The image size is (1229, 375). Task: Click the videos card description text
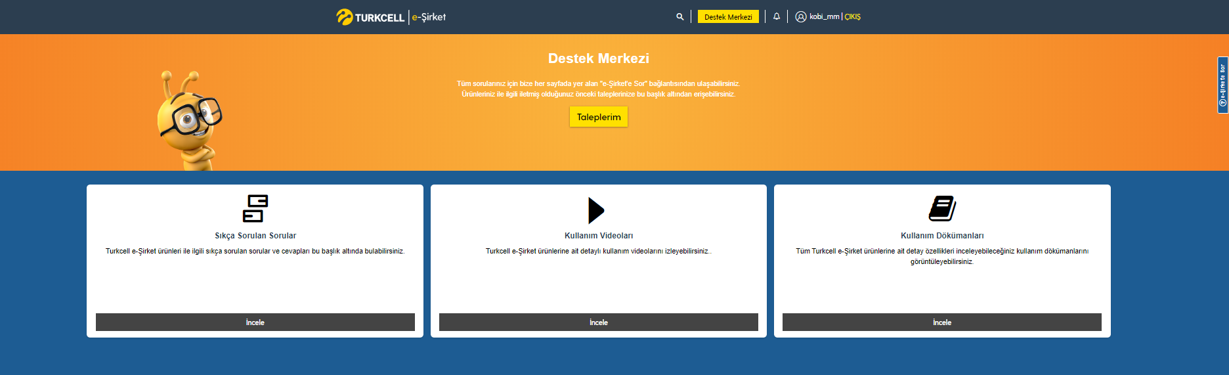(x=599, y=252)
